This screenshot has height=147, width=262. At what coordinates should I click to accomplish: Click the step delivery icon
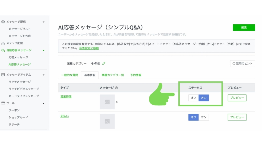3,43
